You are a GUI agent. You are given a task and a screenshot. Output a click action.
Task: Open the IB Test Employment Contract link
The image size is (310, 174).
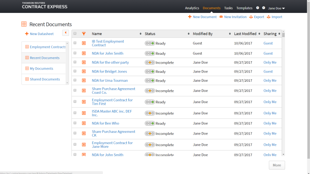tap(108, 41)
